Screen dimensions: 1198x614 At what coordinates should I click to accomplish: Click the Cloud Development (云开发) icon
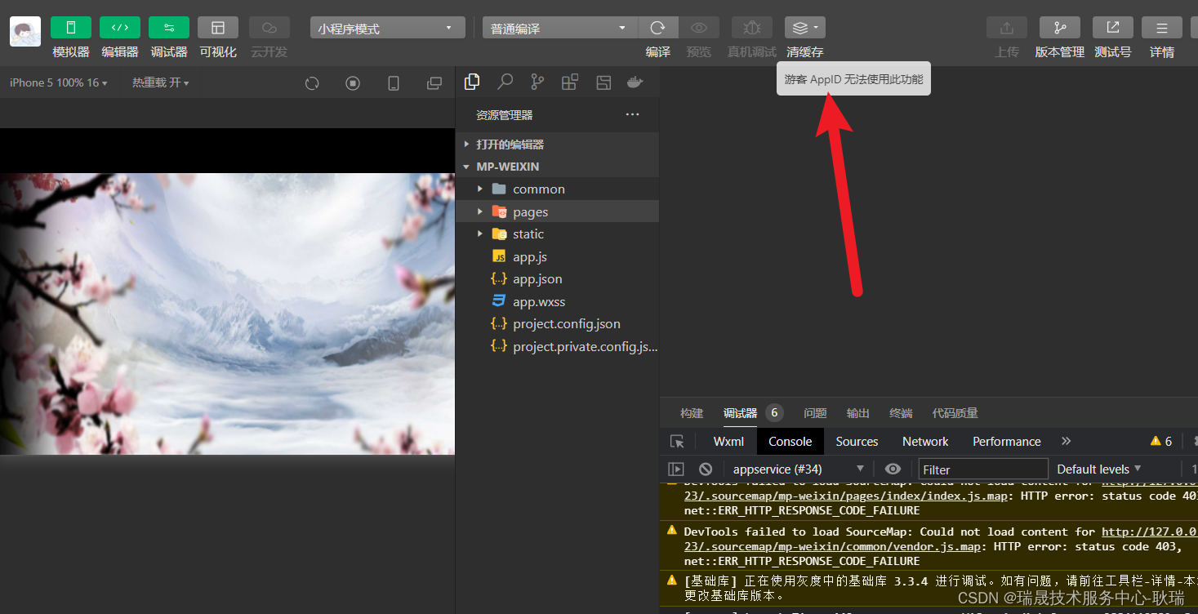coord(269,28)
